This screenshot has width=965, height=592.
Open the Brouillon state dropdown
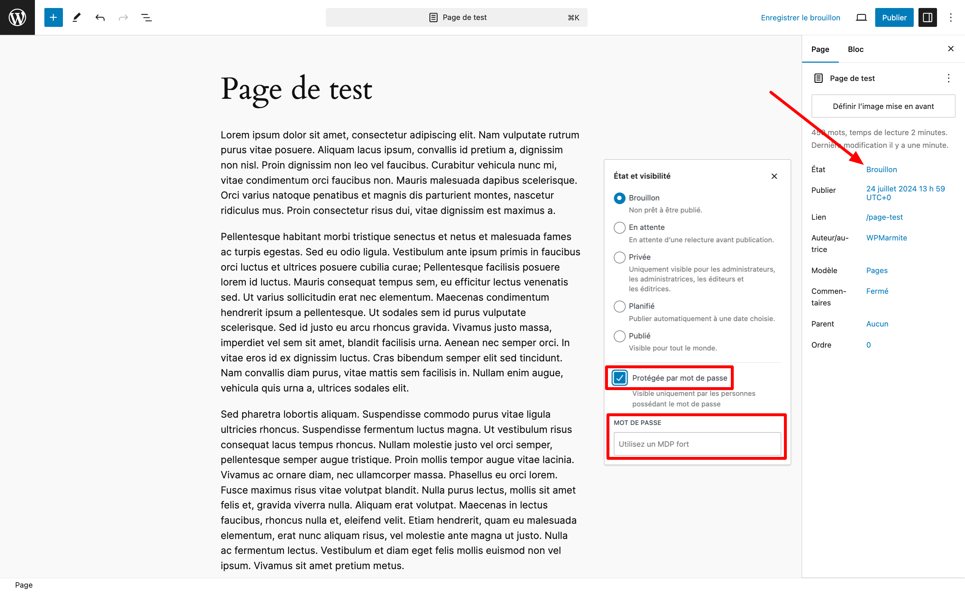point(881,169)
